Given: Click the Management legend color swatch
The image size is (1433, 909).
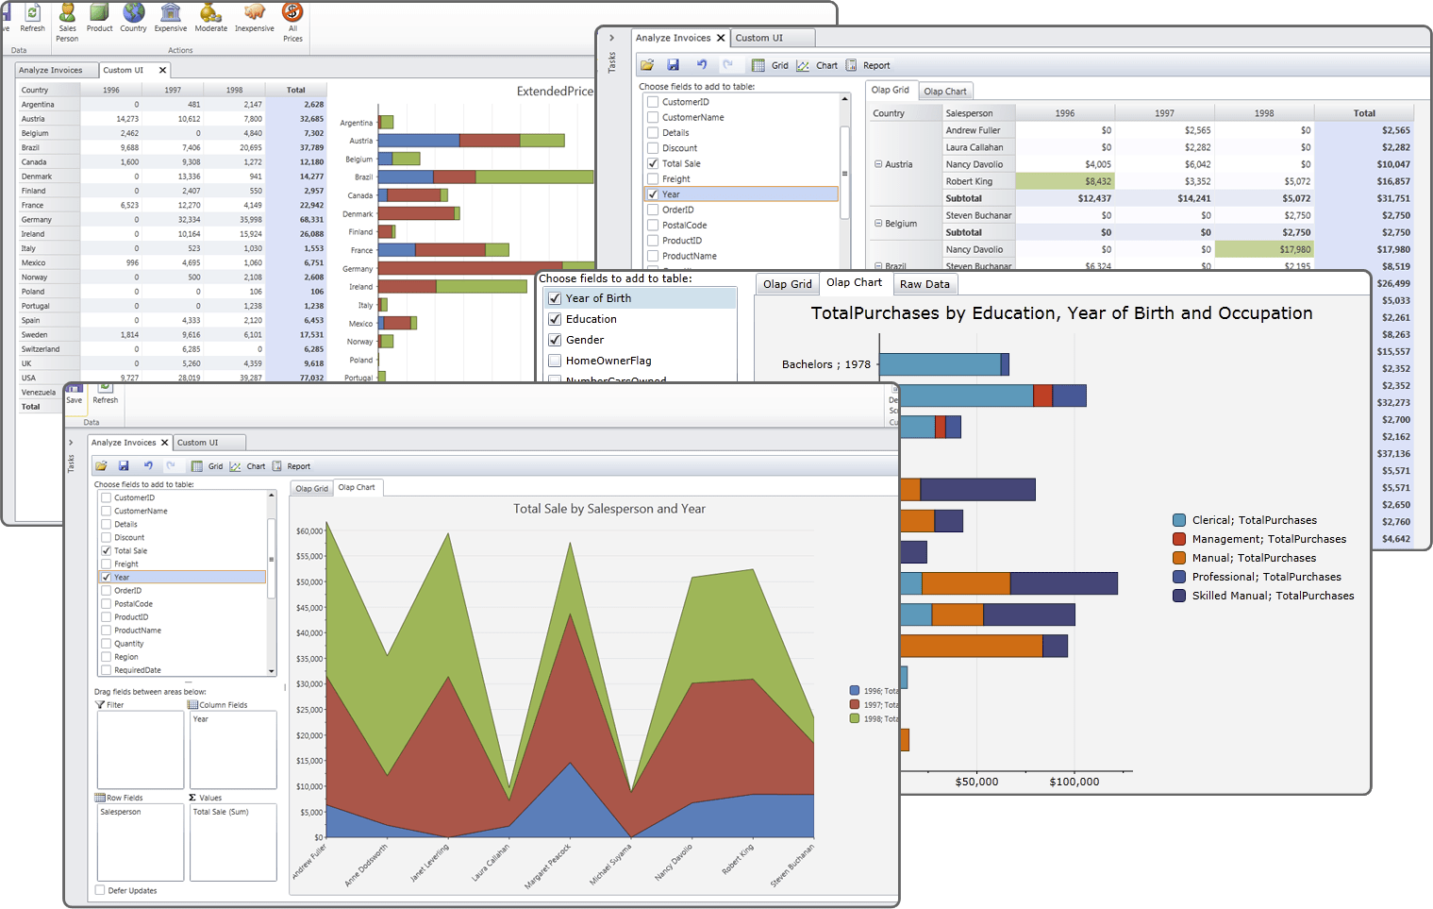Looking at the screenshot, I should [x=1179, y=539].
